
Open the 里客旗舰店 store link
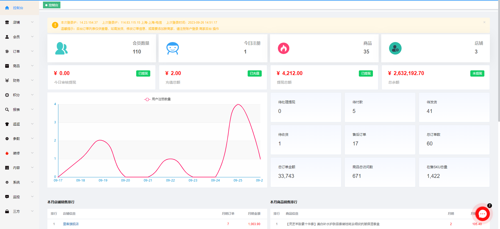click(71, 224)
